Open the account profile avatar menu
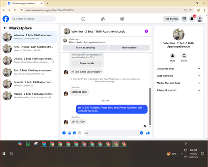This screenshot has height=167, width=208. point(200,19)
